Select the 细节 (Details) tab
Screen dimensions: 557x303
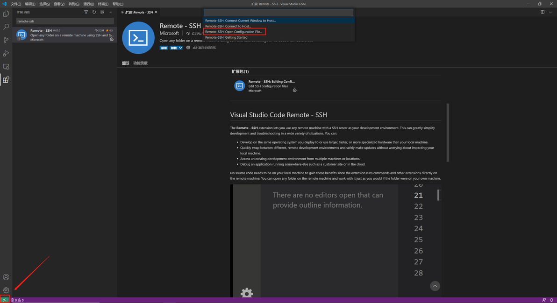(x=125, y=63)
